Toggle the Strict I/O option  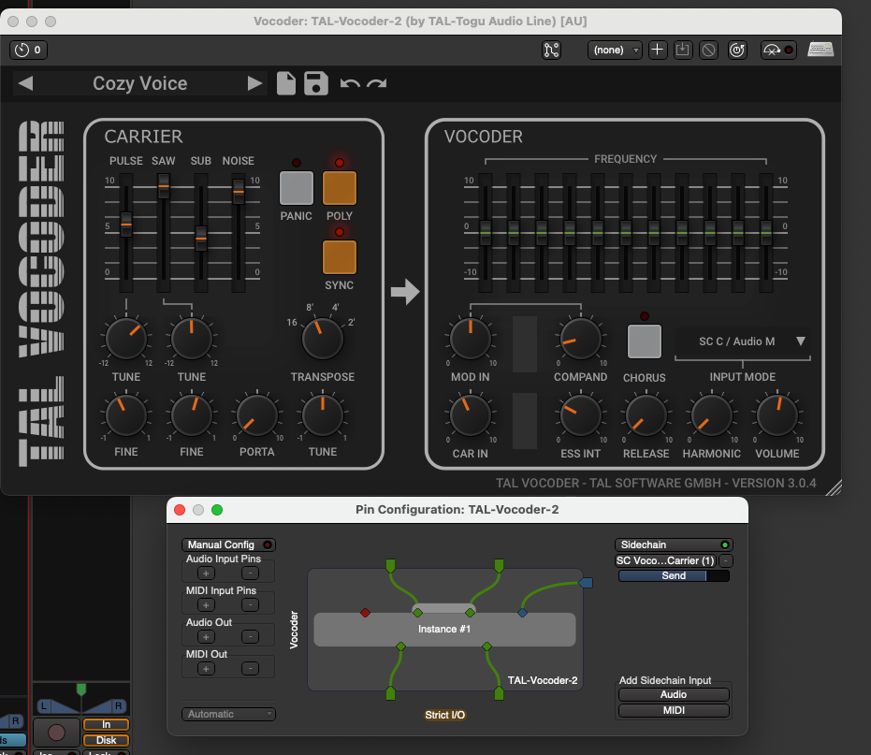pos(445,715)
